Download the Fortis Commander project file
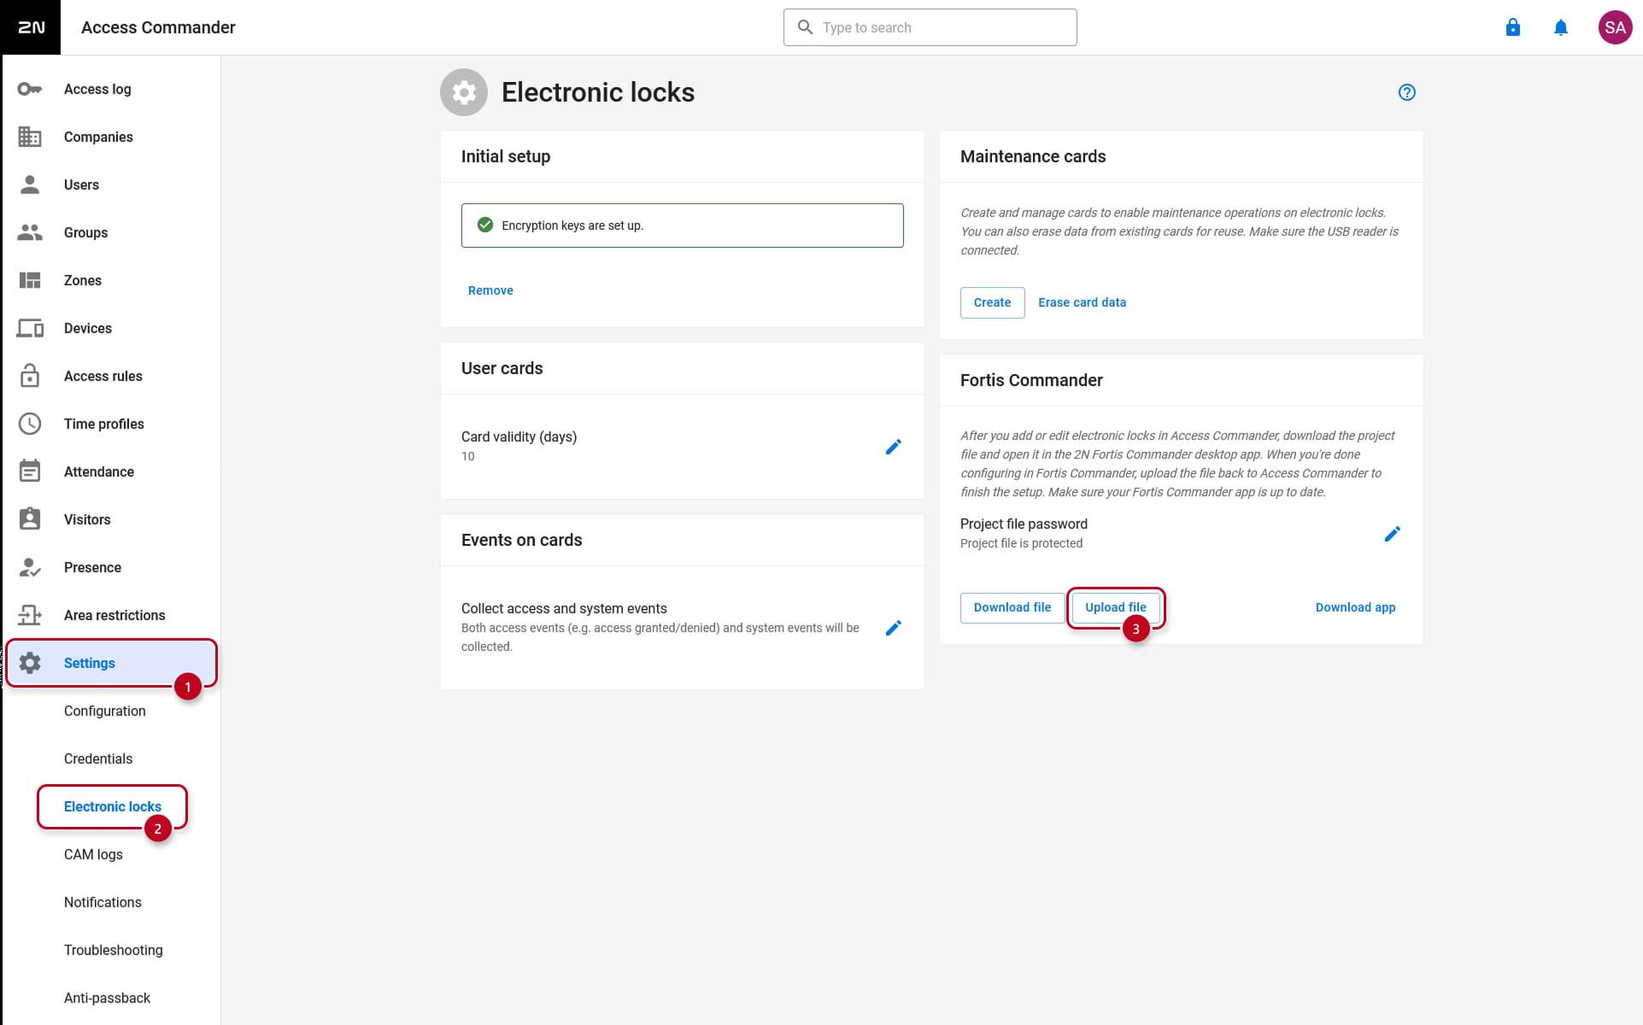This screenshot has width=1643, height=1025. [1012, 607]
